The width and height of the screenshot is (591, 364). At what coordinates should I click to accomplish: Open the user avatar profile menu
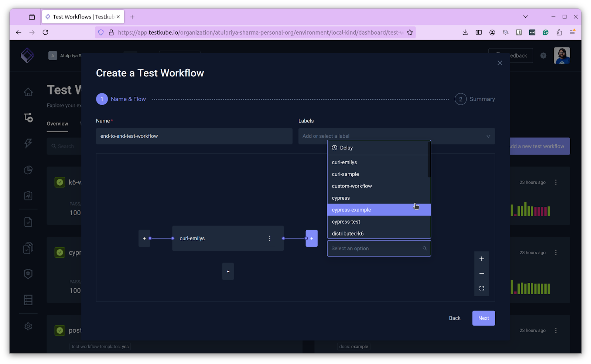tap(562, 56)
